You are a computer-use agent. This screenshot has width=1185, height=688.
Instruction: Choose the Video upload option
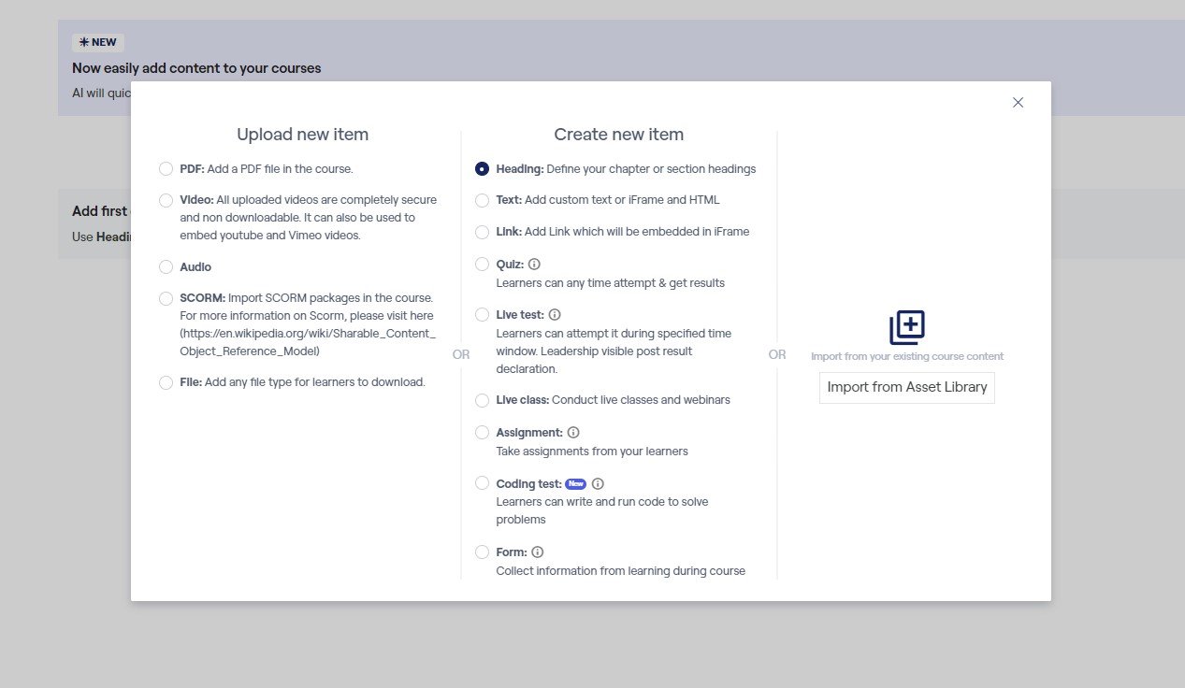(x=166, y=200)
